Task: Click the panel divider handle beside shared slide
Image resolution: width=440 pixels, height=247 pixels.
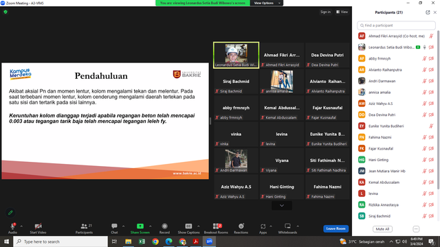Action: point(210,121)
